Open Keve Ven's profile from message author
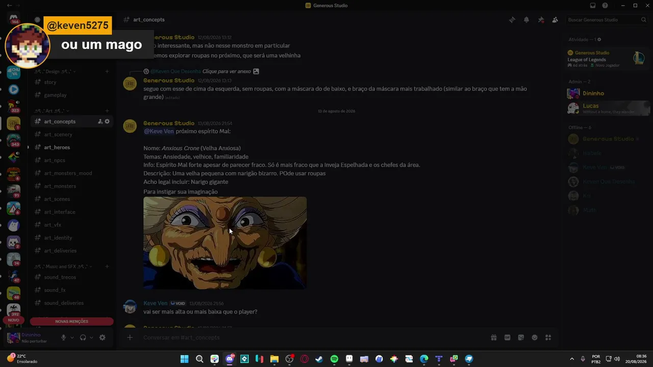The width and height of the screenshot is (653, 367). pos(155,303)
